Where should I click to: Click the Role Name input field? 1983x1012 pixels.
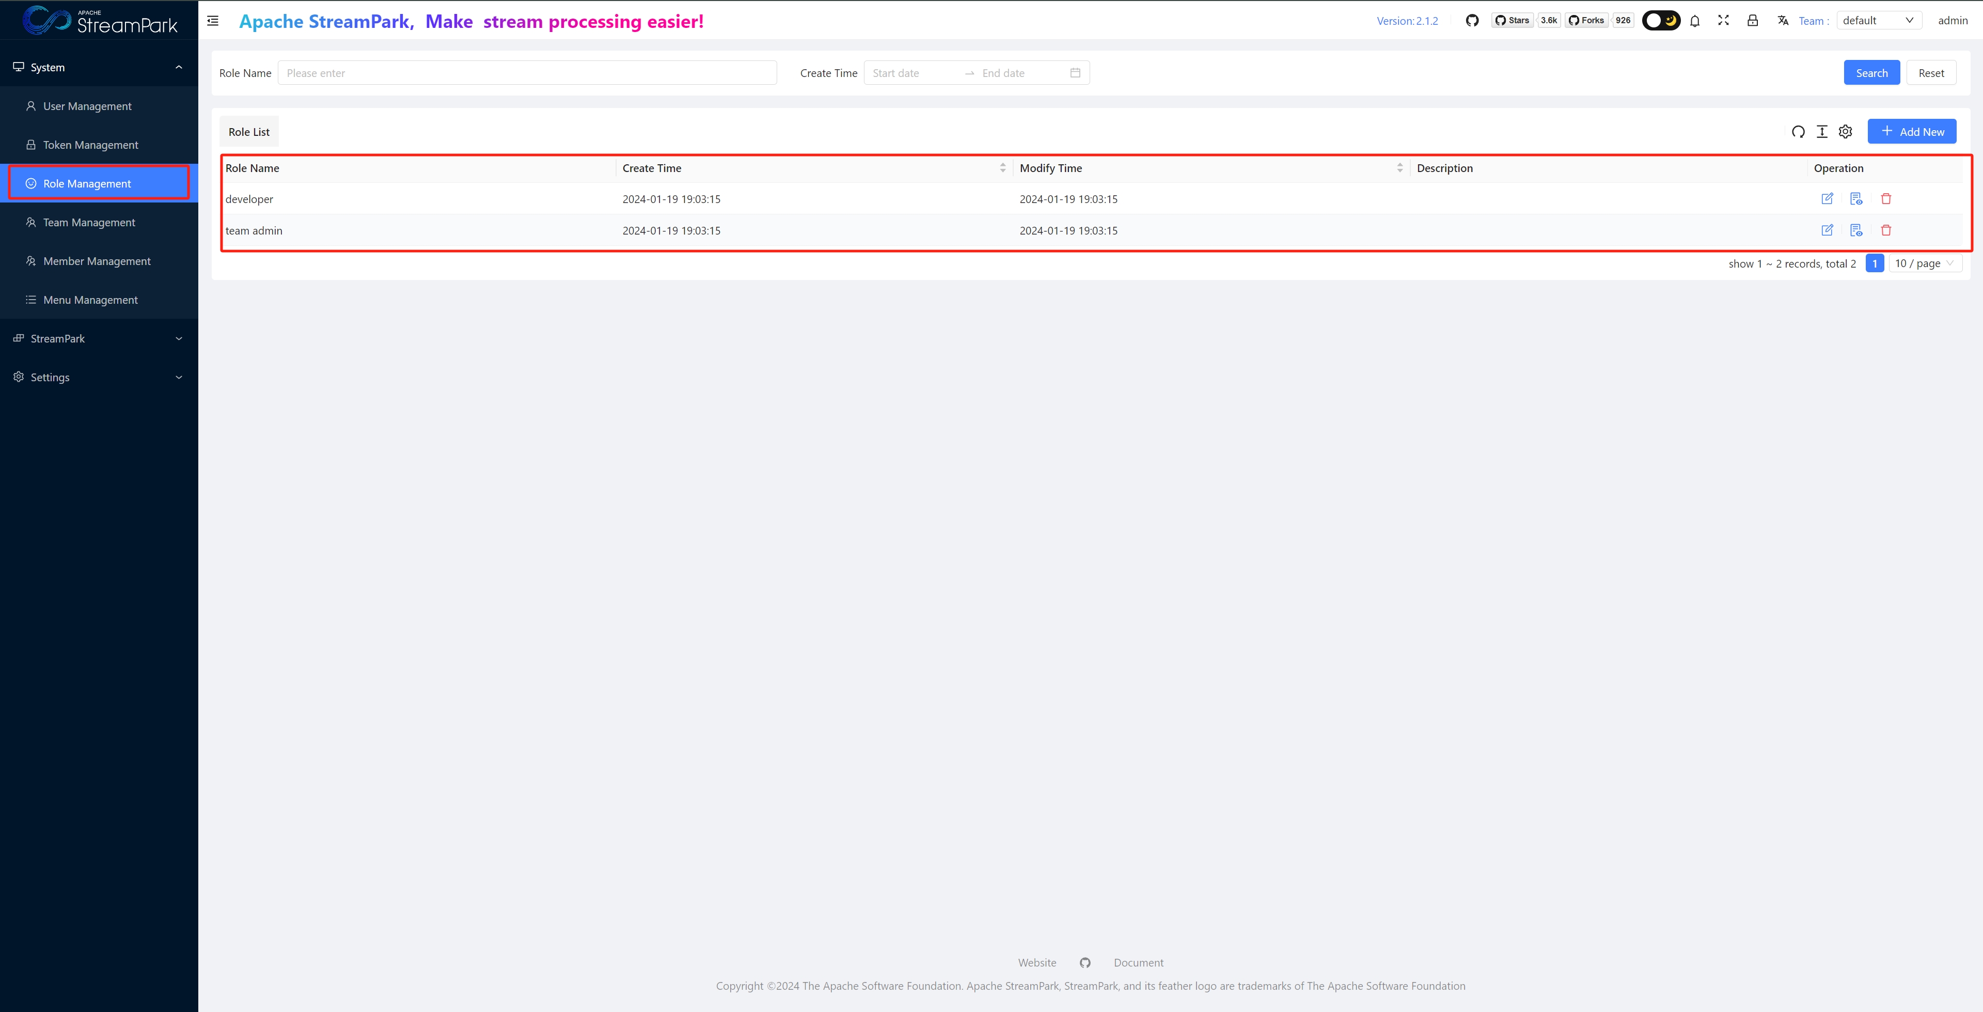click(x=527, y=73)
